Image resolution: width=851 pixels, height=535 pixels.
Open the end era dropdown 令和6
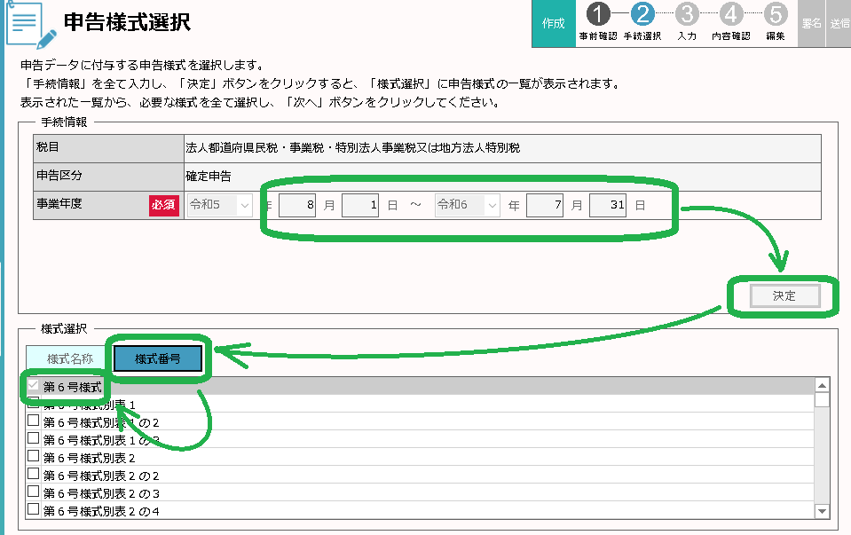point(468,205)
